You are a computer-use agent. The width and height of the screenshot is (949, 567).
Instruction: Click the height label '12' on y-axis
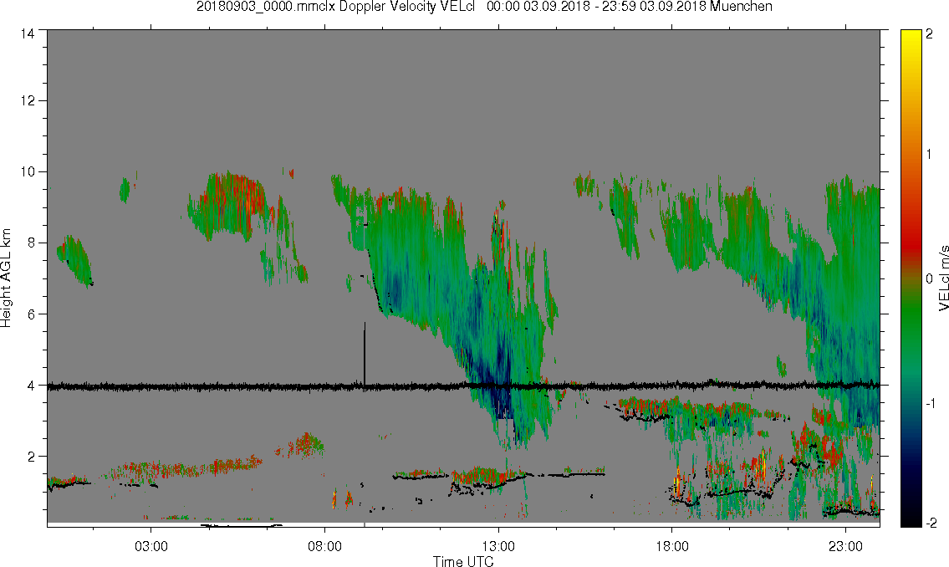(28, 100)
